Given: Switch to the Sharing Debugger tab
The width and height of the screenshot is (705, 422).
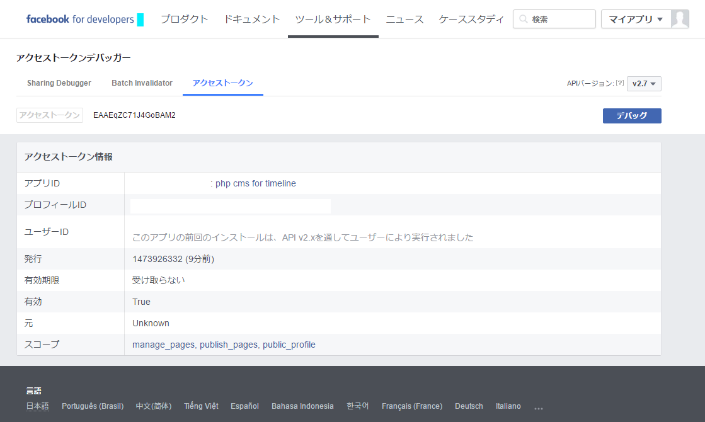Looking at the screenshot, I should 59,83.
